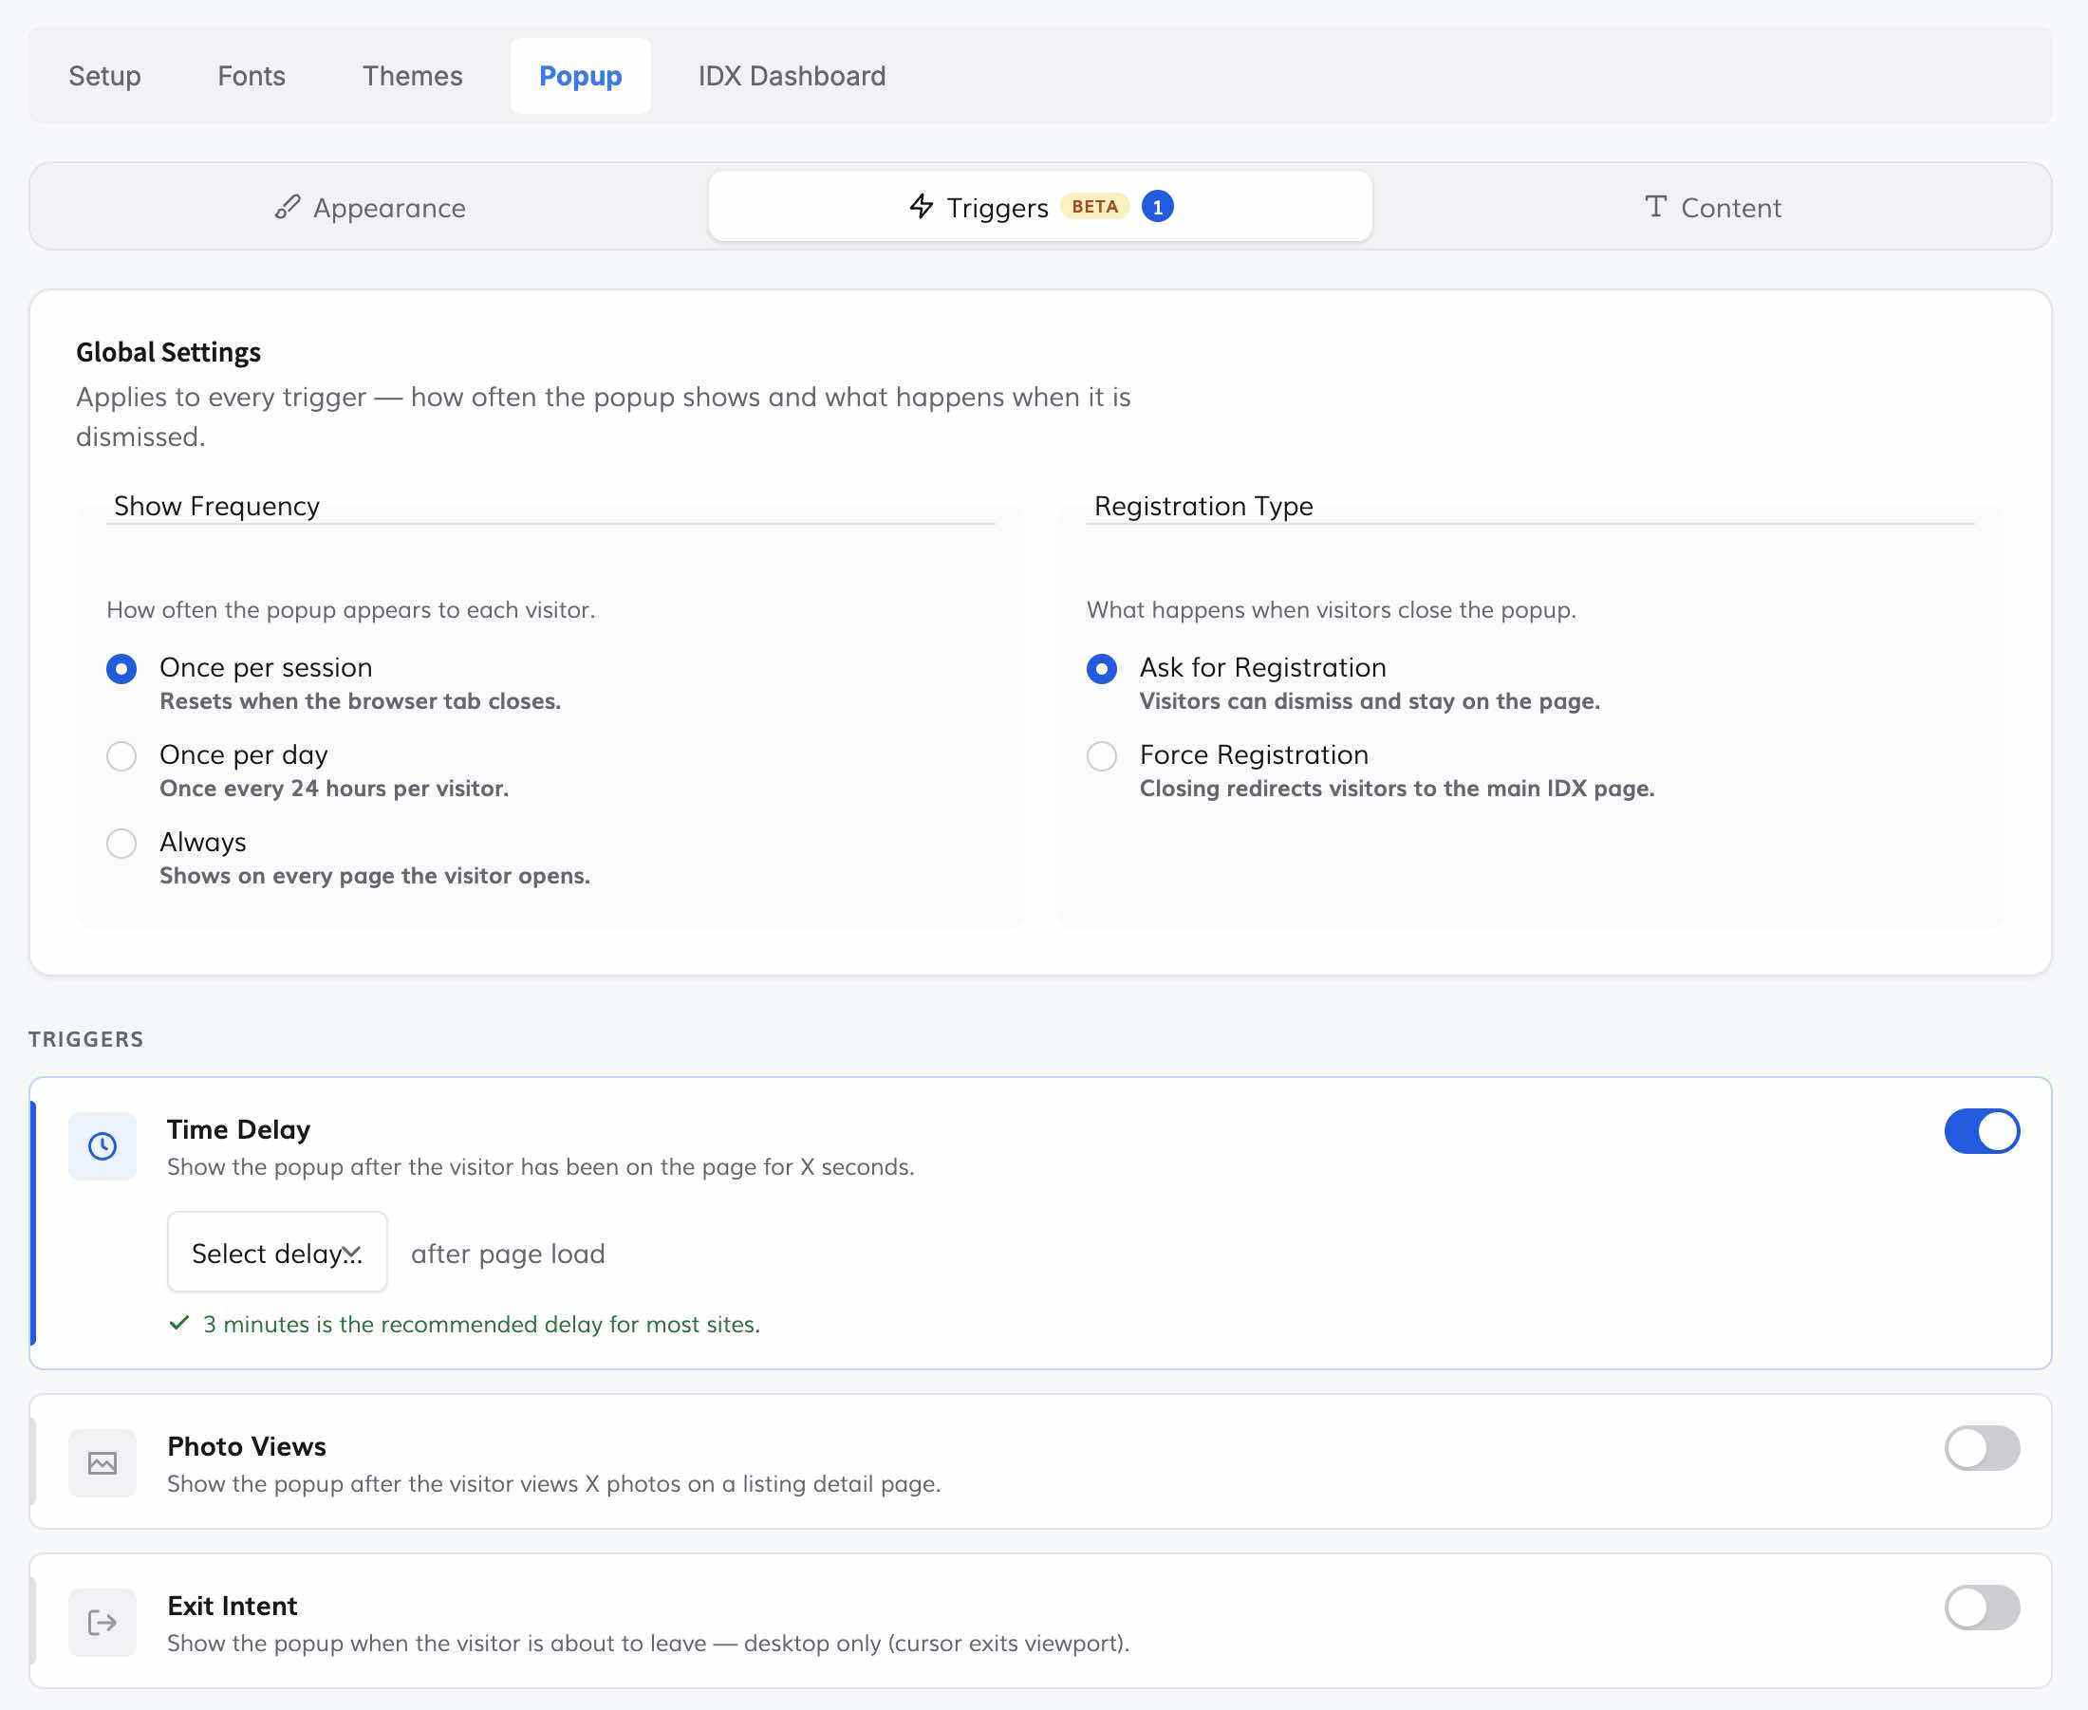
Task: Click the Exit Intent logout icon
Action: [x=103, y=1623]
